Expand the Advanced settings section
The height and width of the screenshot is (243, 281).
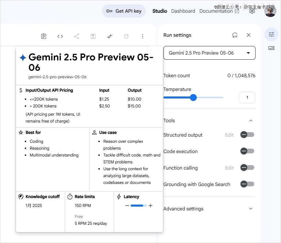(209, 209)
